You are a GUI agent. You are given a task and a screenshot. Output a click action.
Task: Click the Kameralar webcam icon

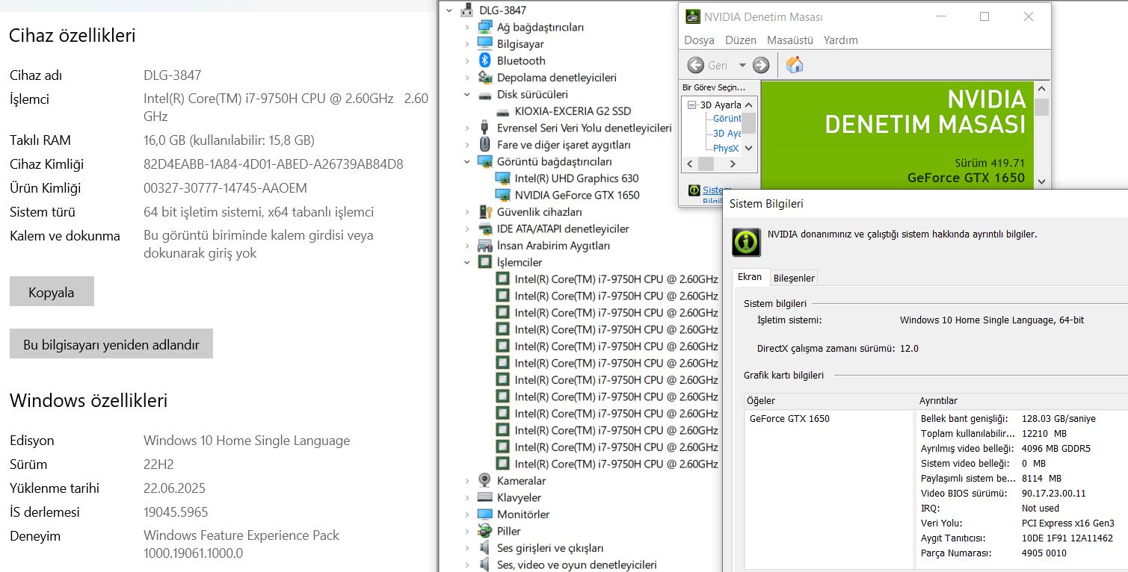(484, 481)
